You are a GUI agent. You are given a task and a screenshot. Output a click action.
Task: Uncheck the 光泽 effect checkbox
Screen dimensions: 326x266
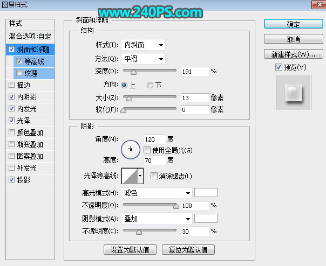point(12,120)
